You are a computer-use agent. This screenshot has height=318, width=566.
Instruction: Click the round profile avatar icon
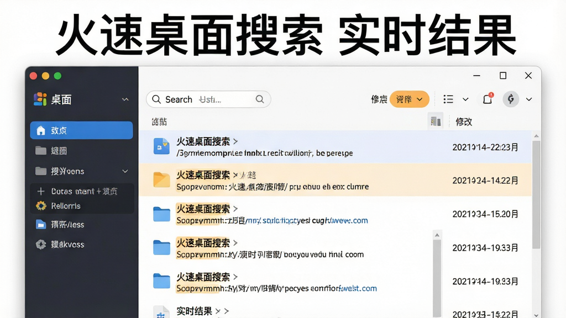click(511, 99)
